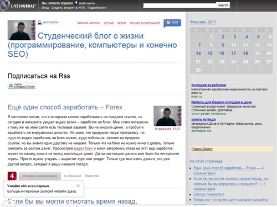Select calendar day 18

pyautogui.click(x=245, y=54)
